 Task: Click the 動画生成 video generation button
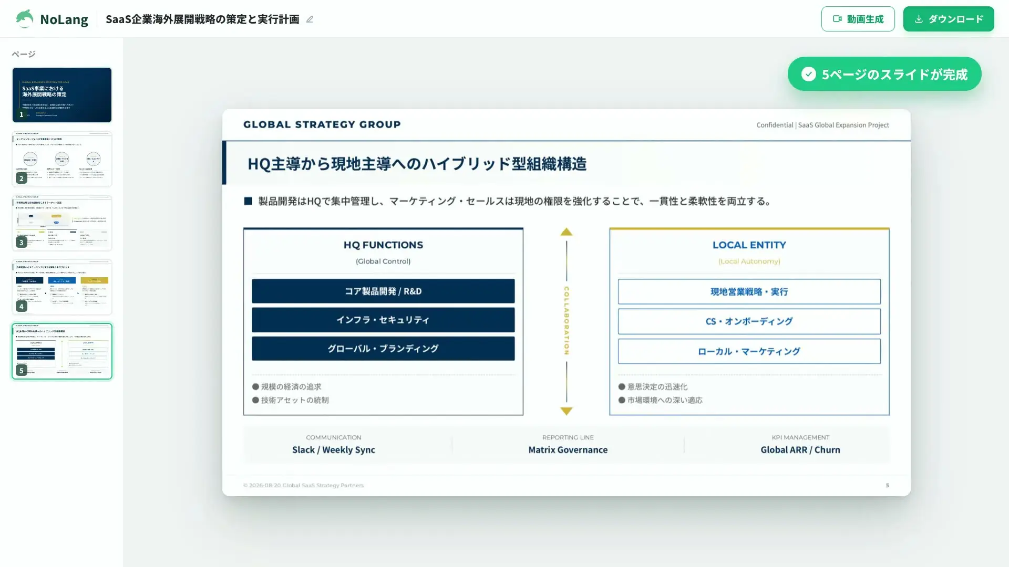[x=858, y=19]
